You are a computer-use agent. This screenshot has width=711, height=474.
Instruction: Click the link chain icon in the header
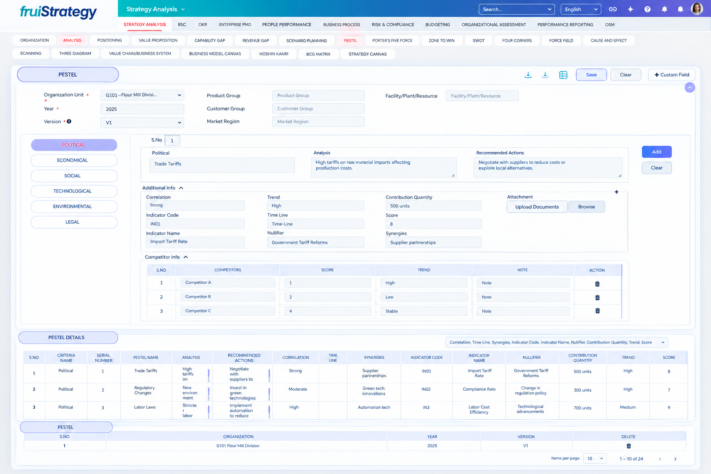pos(613,9)
